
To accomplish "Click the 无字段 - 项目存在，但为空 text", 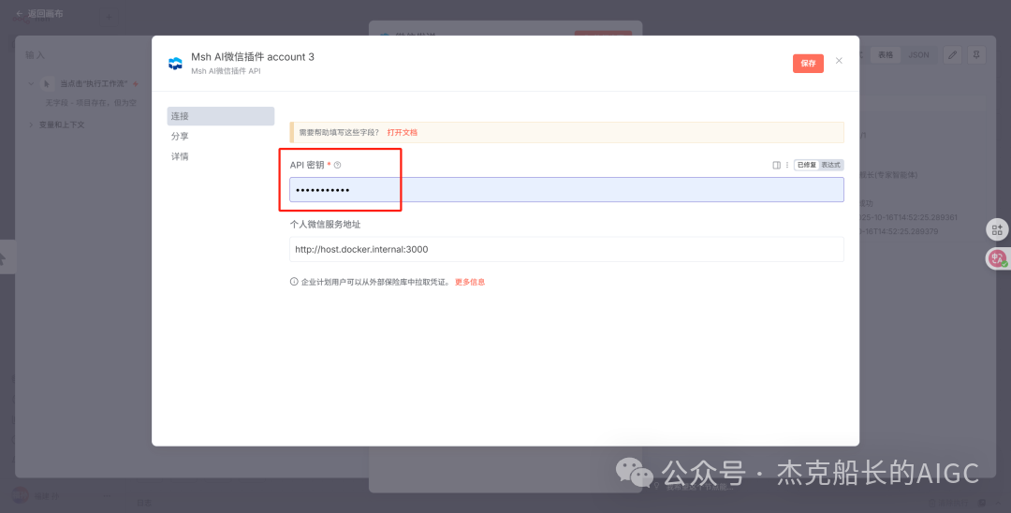I will [91, 102].
